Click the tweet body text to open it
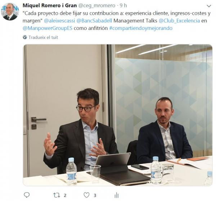 point(117,21)
